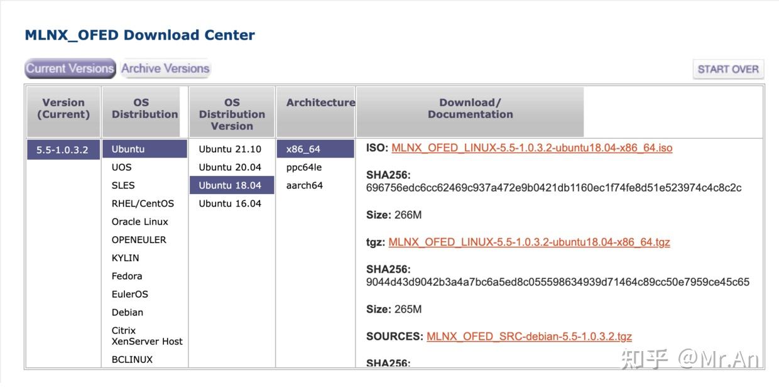
Task: Select OPENEULER in the distribution list
Action: click(139, 240)
